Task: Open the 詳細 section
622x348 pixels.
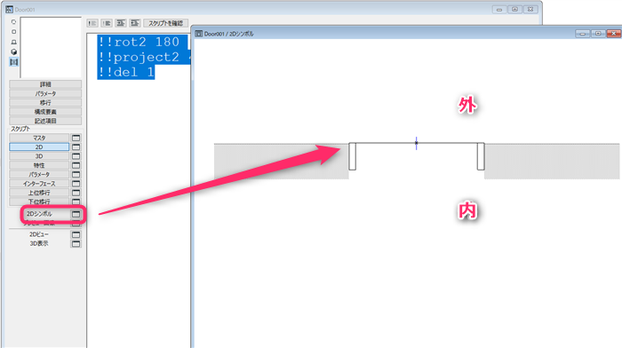Action: pos(45,84)
